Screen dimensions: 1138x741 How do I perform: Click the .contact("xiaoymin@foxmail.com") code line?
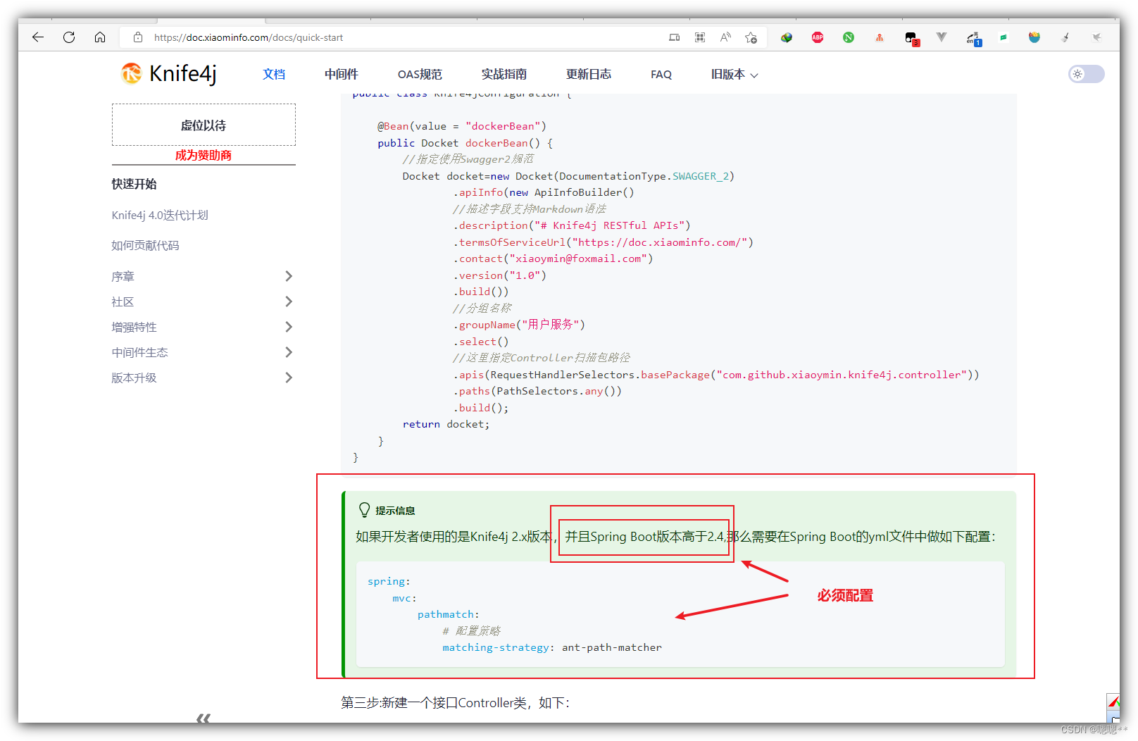[553, 259]
